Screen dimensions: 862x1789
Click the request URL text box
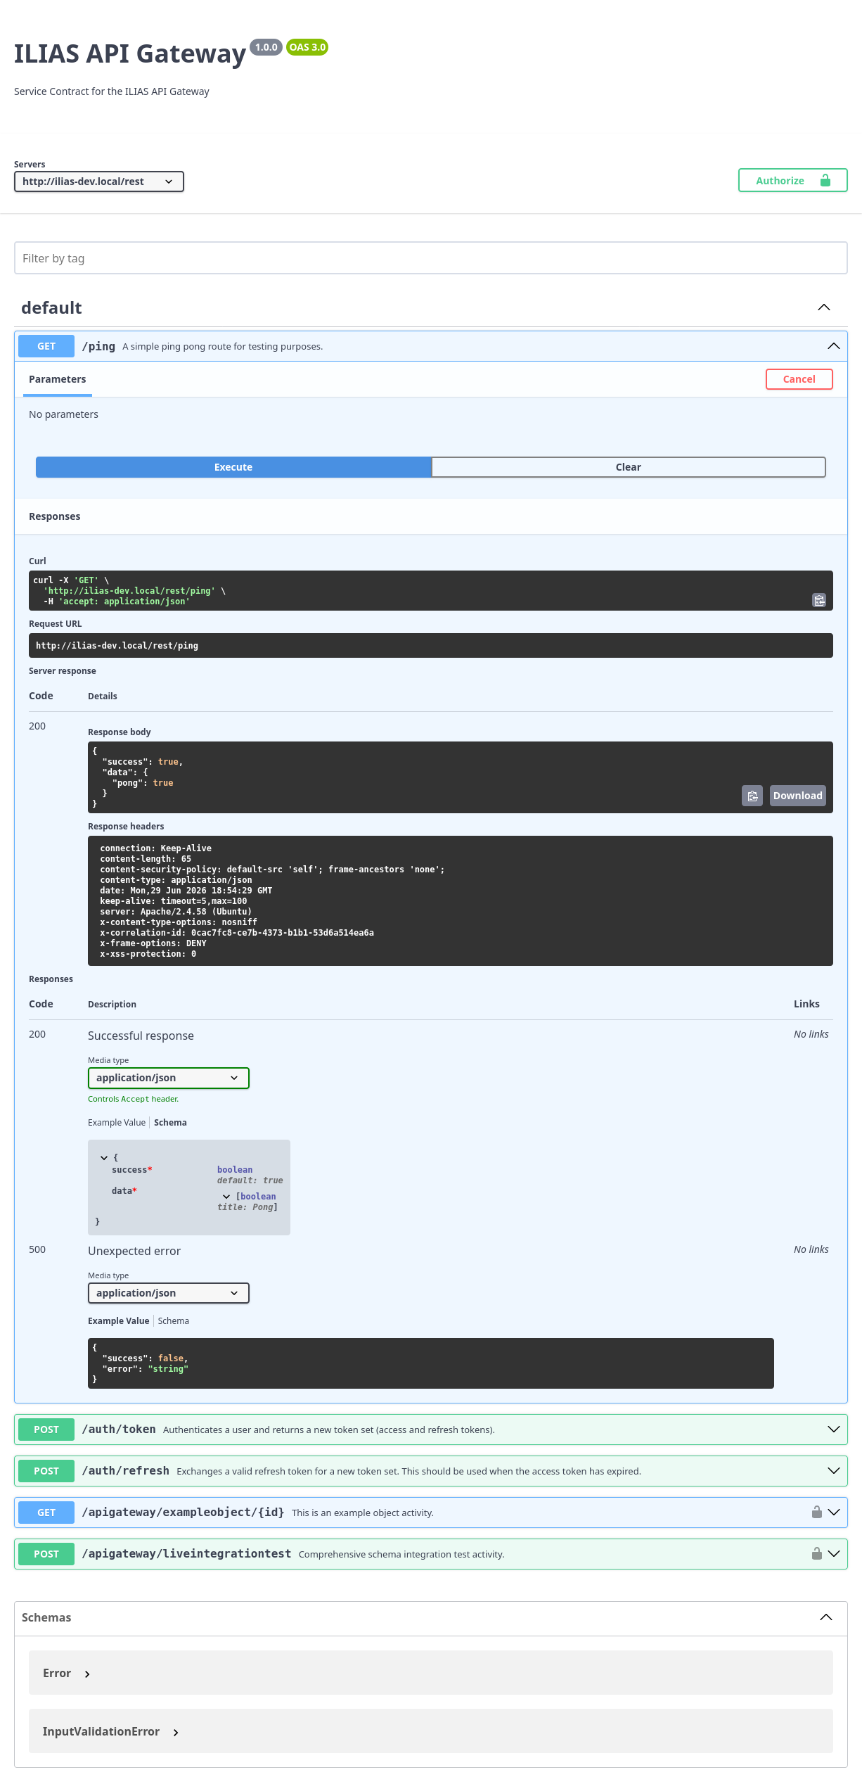pos(431,646)
